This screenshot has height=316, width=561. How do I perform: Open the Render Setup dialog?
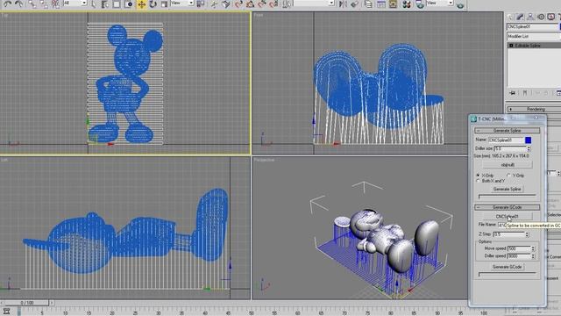click(x=421, y=4)
